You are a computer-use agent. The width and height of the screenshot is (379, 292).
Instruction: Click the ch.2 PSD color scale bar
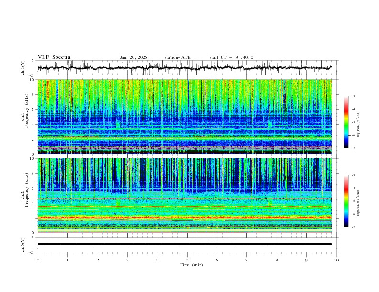coord(346,201)
